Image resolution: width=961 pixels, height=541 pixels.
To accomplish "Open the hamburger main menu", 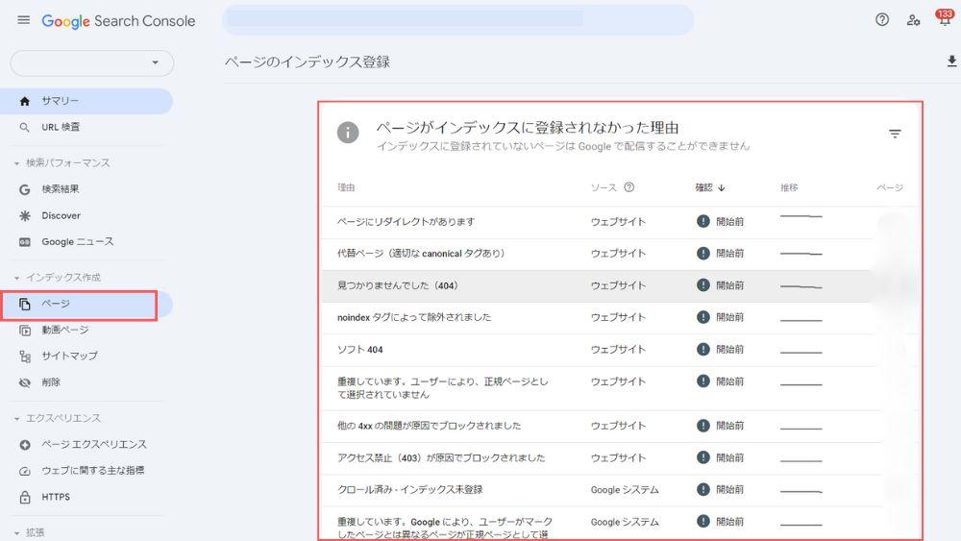I will coord(23,20).
